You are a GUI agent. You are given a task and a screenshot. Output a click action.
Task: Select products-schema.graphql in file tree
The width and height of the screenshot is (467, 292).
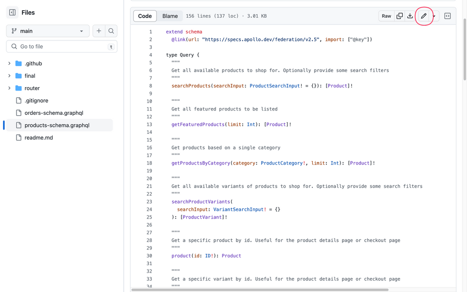coord(57,125)
